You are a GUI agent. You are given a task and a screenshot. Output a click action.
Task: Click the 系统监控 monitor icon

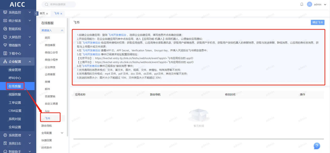coord(5,12)
